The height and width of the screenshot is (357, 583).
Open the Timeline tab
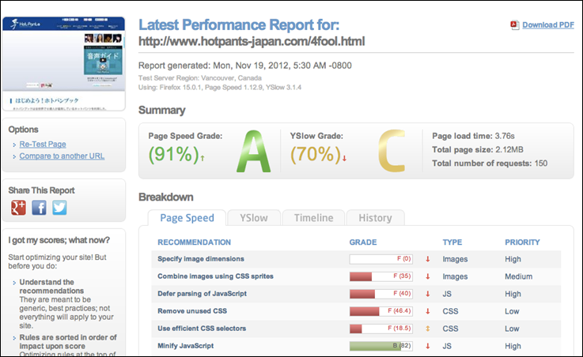point(314,218)
